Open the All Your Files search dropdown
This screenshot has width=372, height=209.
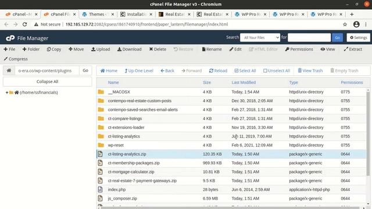tap(260, 37)
